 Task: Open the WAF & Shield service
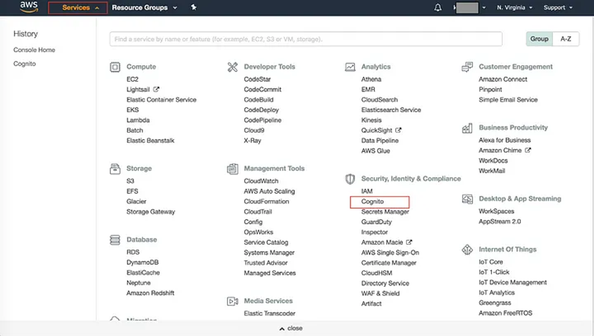(x=381, y=293)
